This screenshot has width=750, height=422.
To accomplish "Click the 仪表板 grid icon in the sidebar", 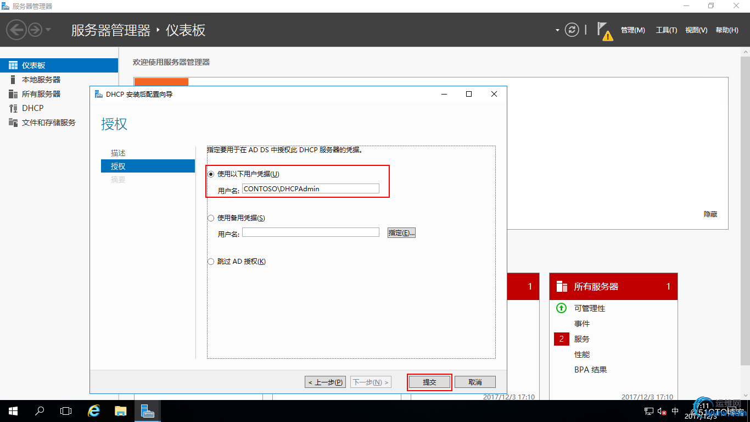I will coord(13,65).
